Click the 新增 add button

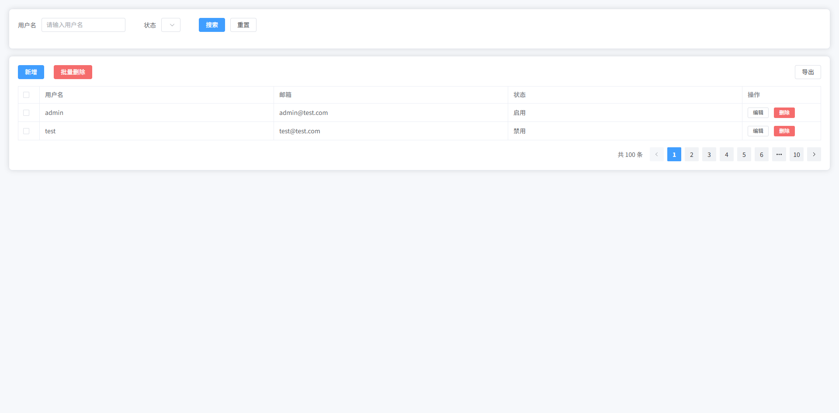[31, 72]
